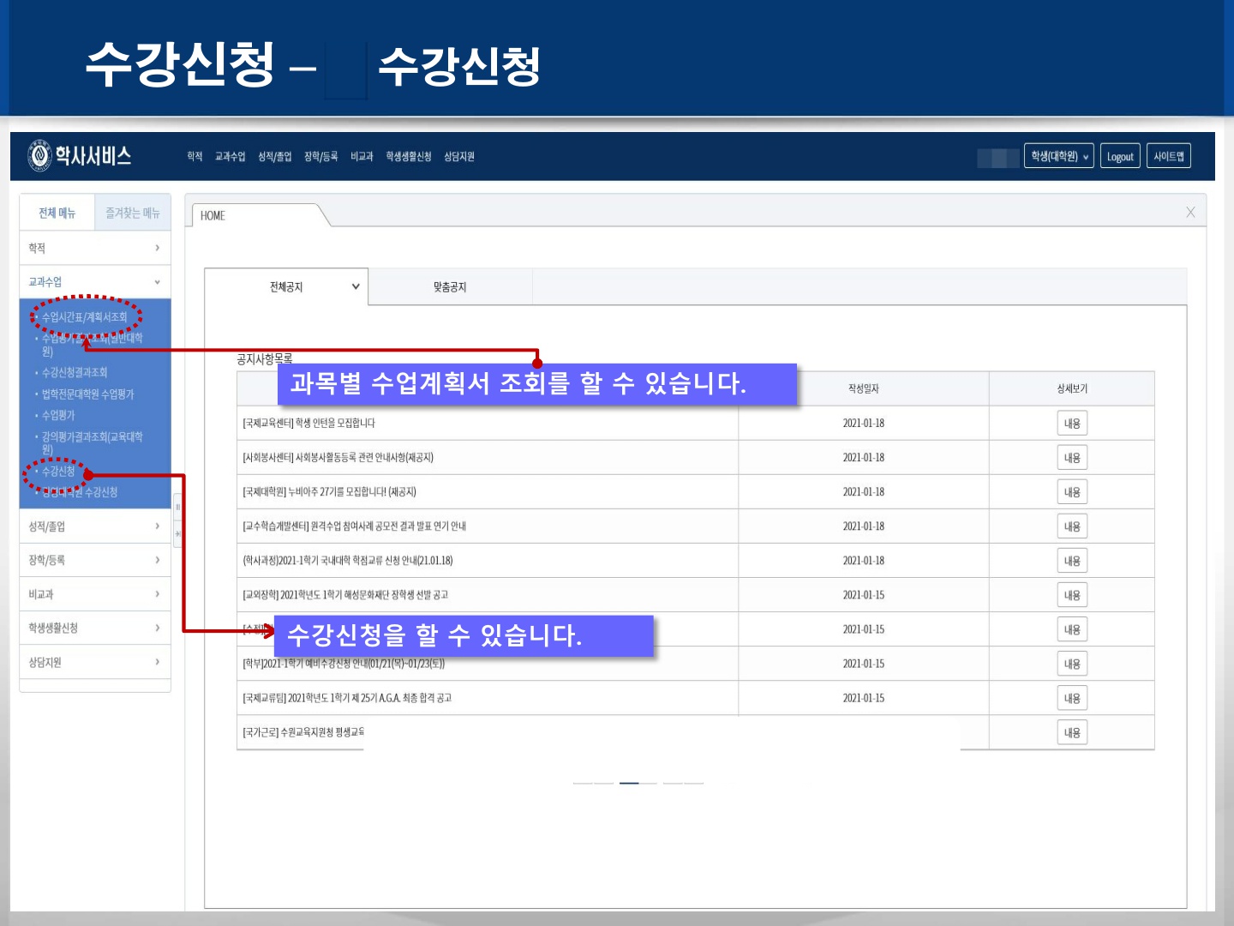Open 비교과 in the top navigation bar

[362, 156]
